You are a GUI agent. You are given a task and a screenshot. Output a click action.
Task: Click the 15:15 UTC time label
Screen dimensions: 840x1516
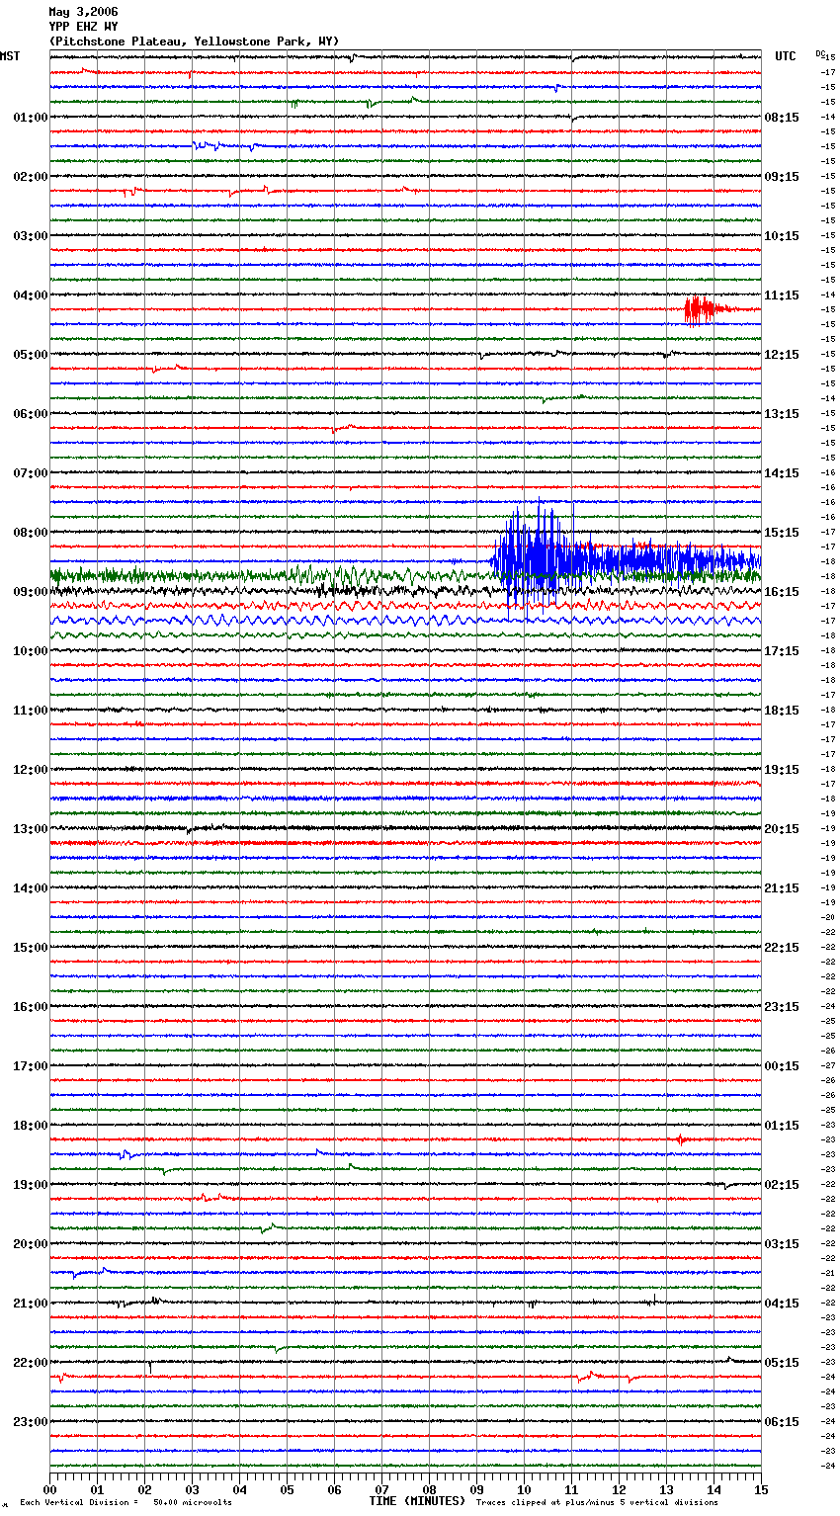tap(782, 533)
